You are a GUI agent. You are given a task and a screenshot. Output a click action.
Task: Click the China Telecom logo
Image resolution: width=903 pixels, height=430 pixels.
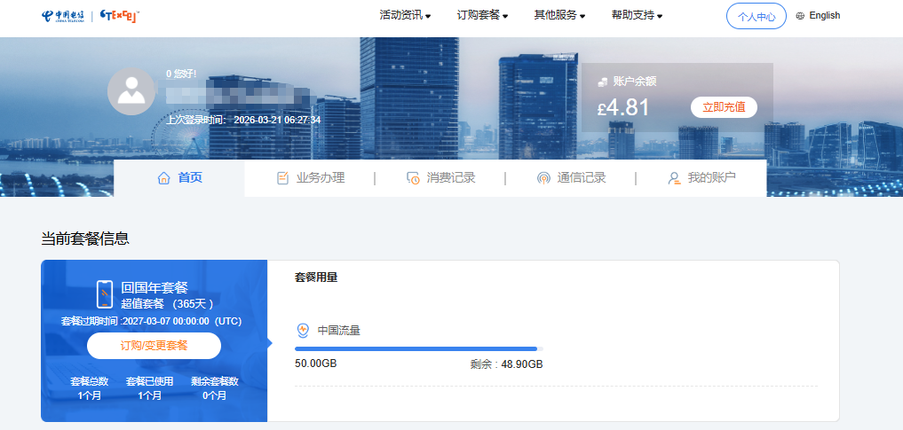pyautogui.click(x=63, y=16)
